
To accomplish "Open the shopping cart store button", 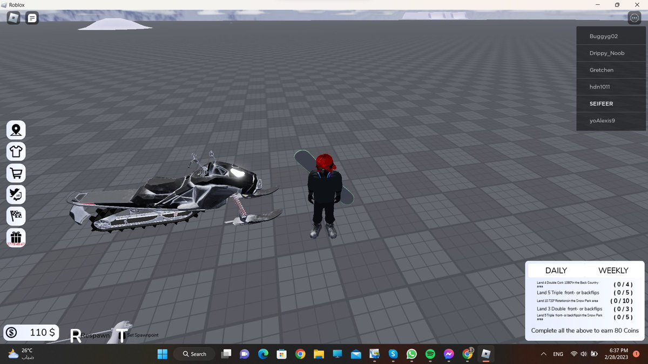I will [16, 173].
